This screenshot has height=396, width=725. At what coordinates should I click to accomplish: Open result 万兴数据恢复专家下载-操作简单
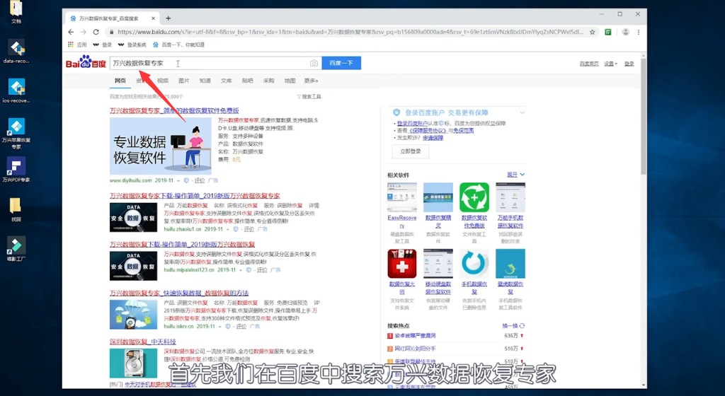coord(195,196)
